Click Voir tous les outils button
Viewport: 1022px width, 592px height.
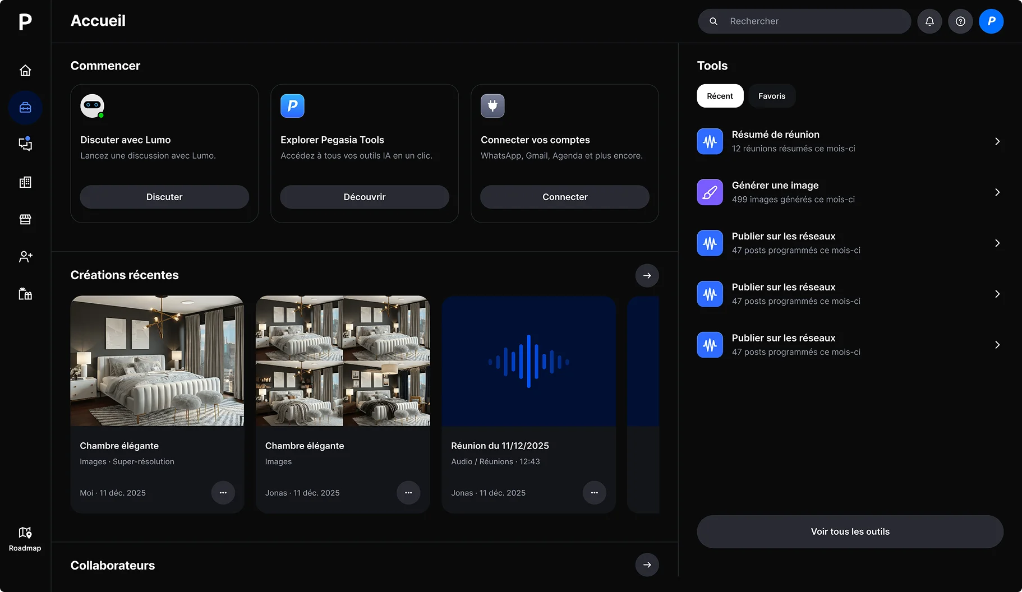click(850, 531)
